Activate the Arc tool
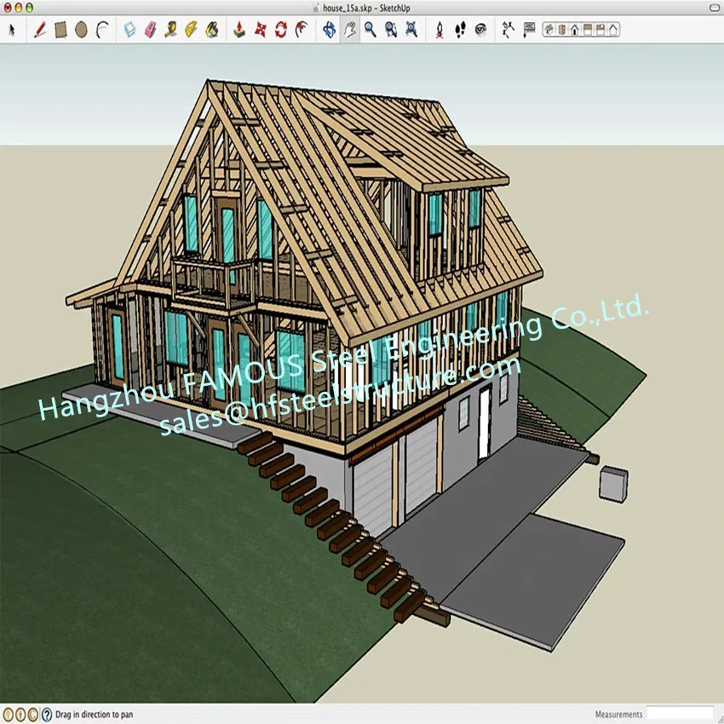The image size is (724, 724). (102, 30)
